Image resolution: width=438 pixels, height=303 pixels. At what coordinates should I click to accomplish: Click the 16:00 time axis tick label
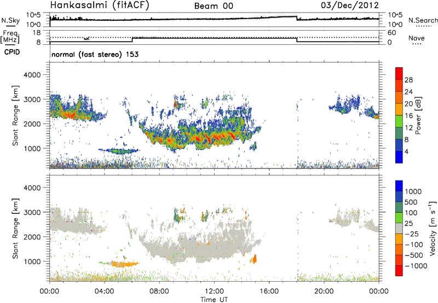pyautogui.click(x=269, y=292)
